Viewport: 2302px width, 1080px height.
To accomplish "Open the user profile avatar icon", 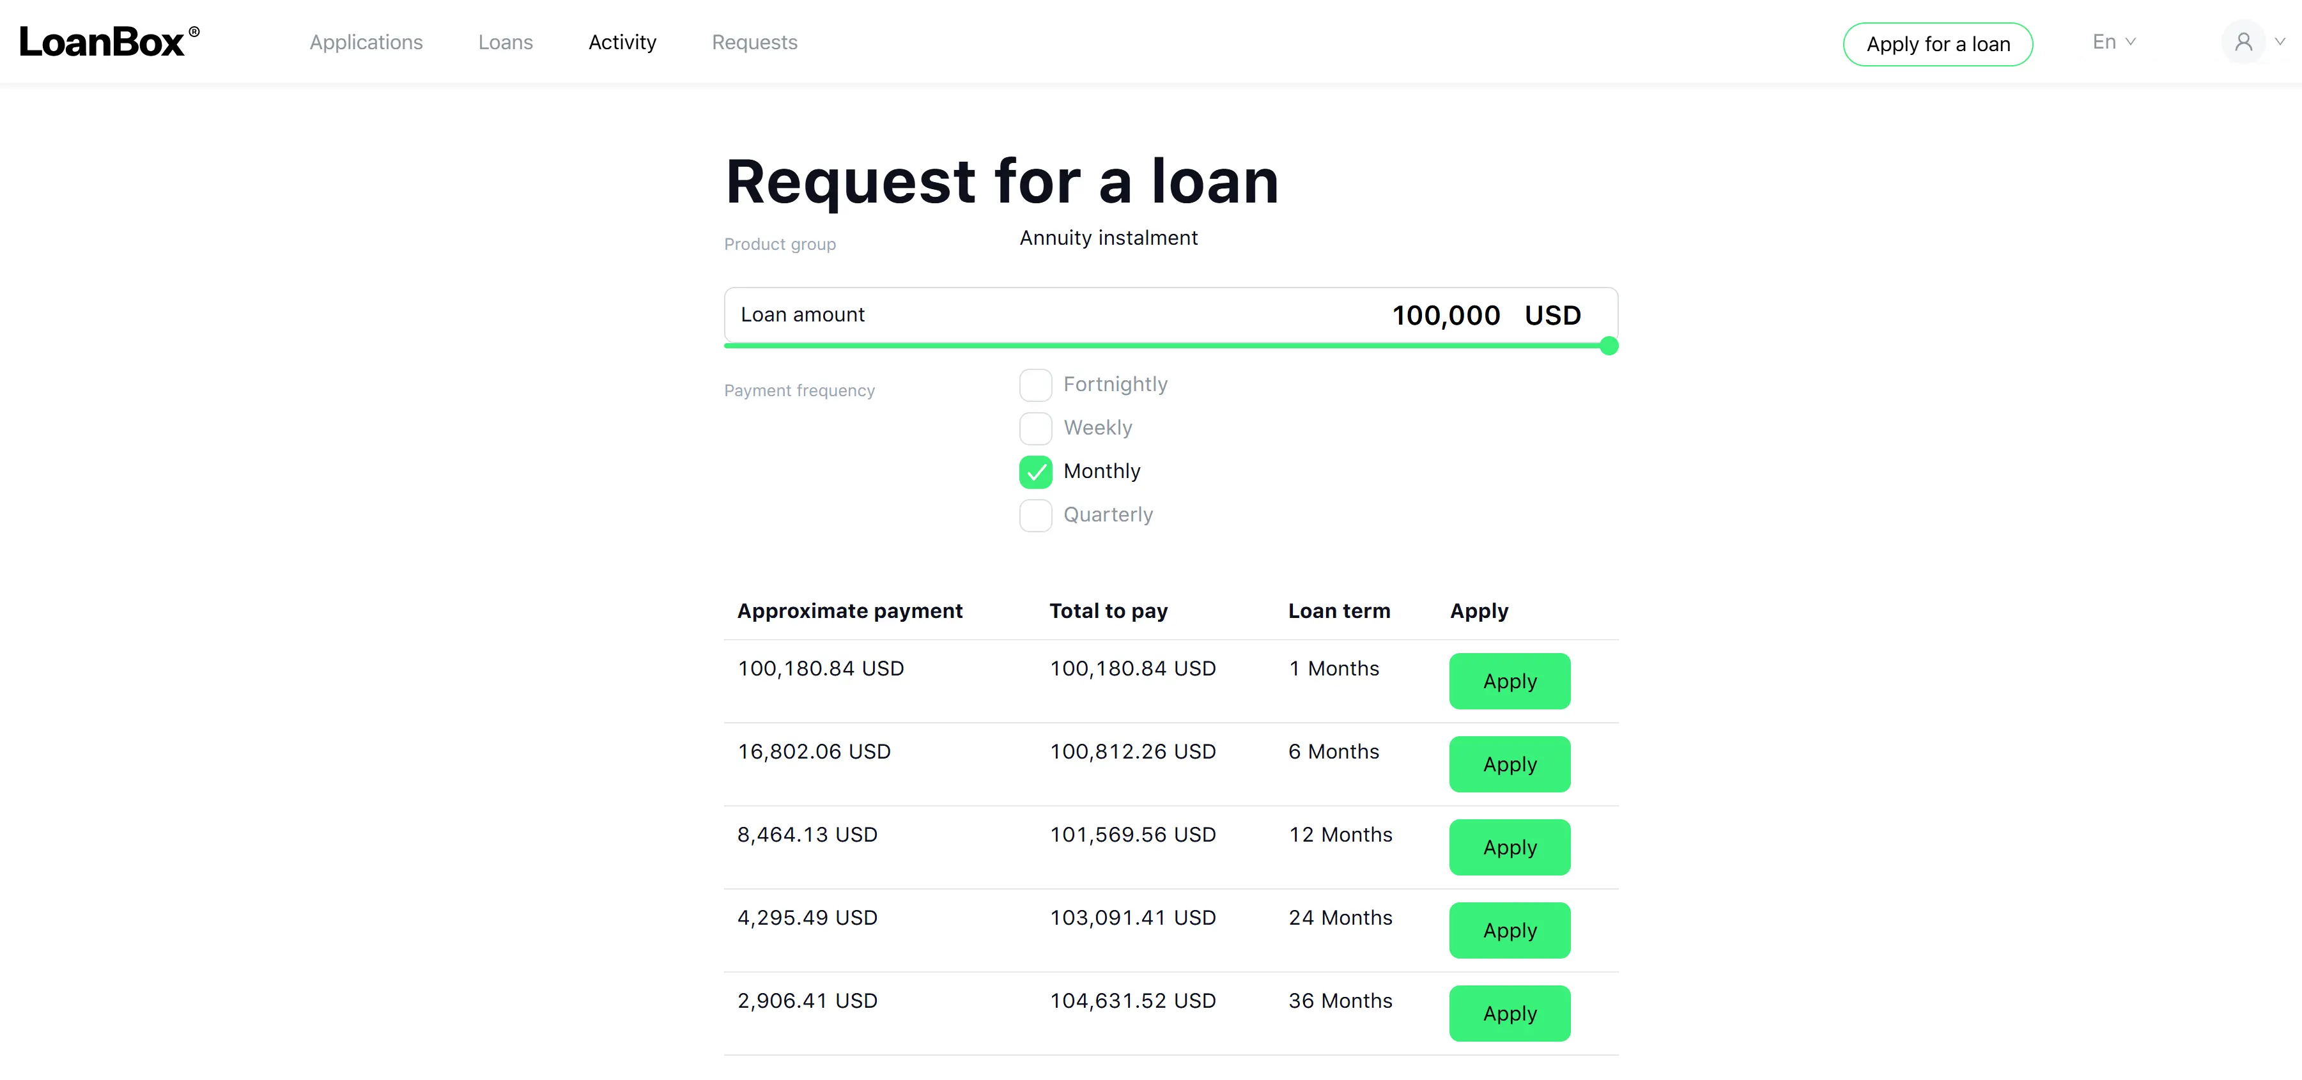I will (2243, 42).
